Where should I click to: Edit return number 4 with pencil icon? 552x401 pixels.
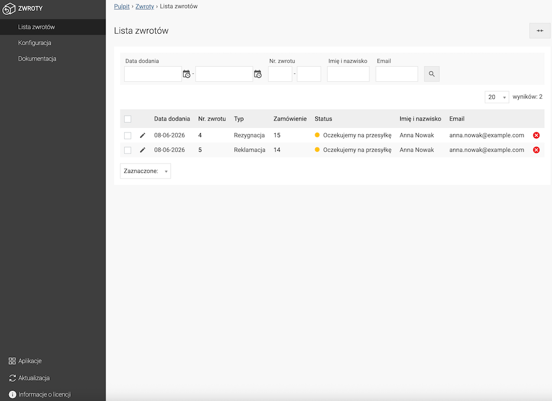point(142,135)
